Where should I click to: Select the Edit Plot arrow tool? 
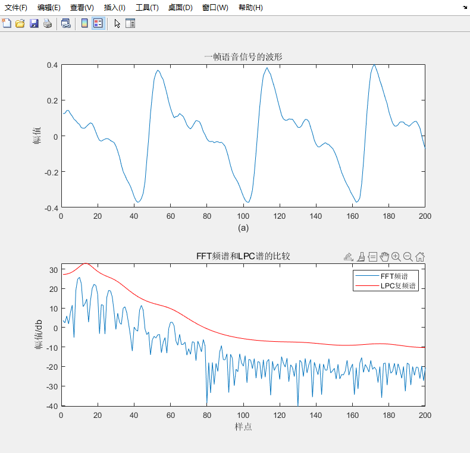point(117,23)
